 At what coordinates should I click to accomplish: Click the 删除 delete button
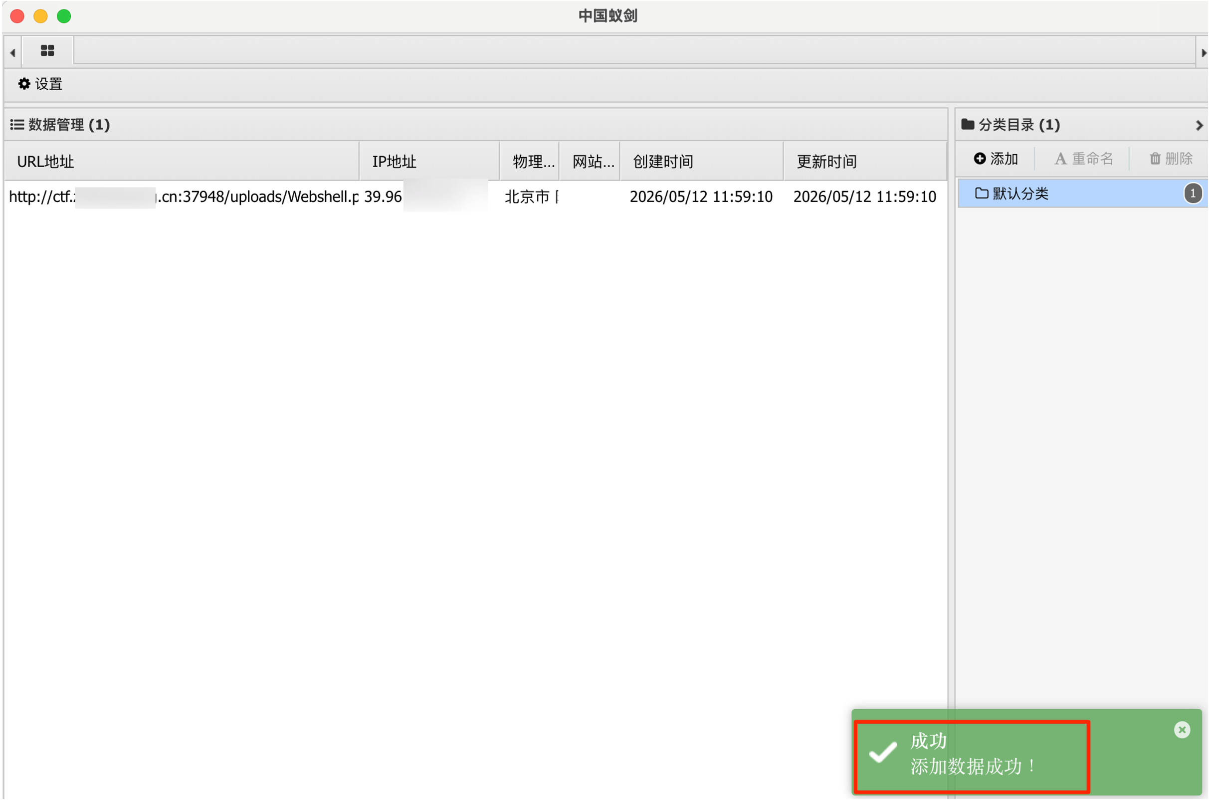point(1171,159)
